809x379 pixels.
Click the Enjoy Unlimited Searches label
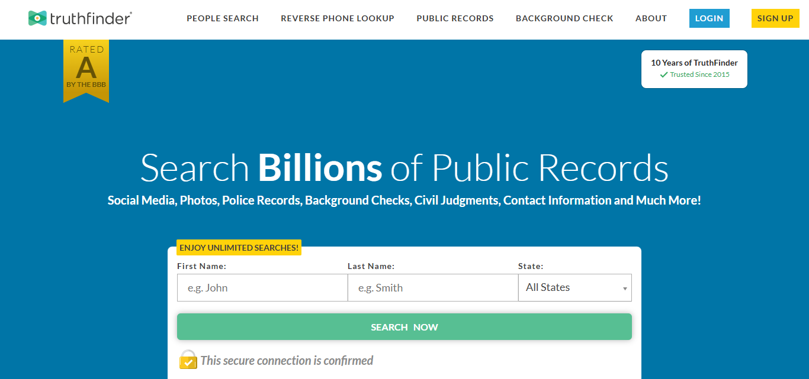239,248
